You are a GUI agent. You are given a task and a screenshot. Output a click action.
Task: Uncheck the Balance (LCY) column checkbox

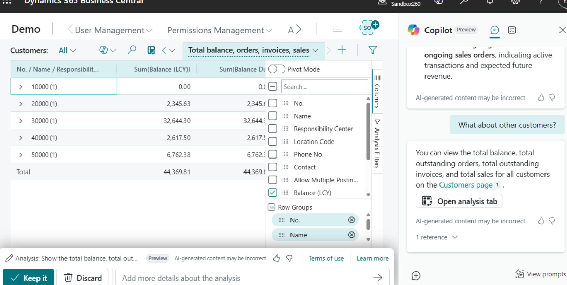pyautogui.click(x=272, y=193)
